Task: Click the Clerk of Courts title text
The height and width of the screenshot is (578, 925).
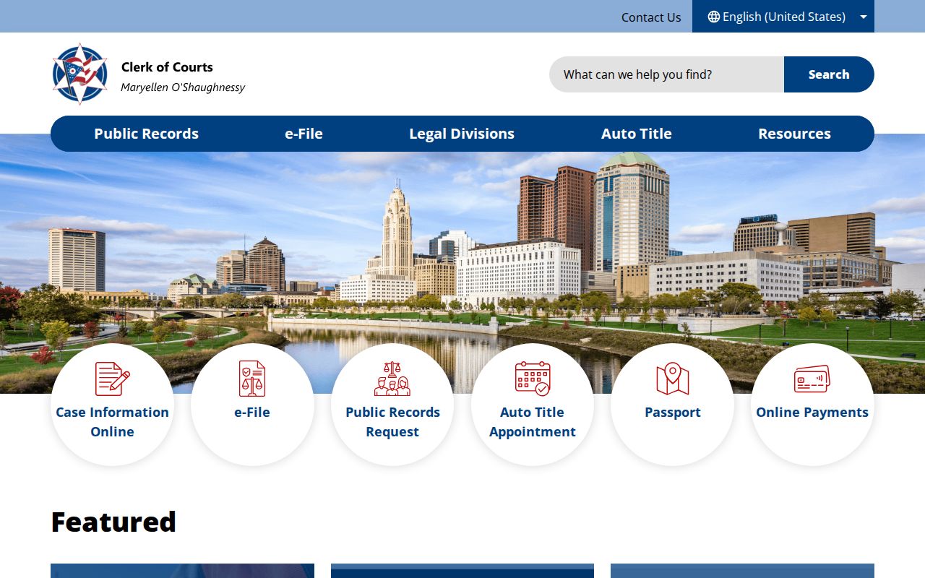Action: [167, 67]
